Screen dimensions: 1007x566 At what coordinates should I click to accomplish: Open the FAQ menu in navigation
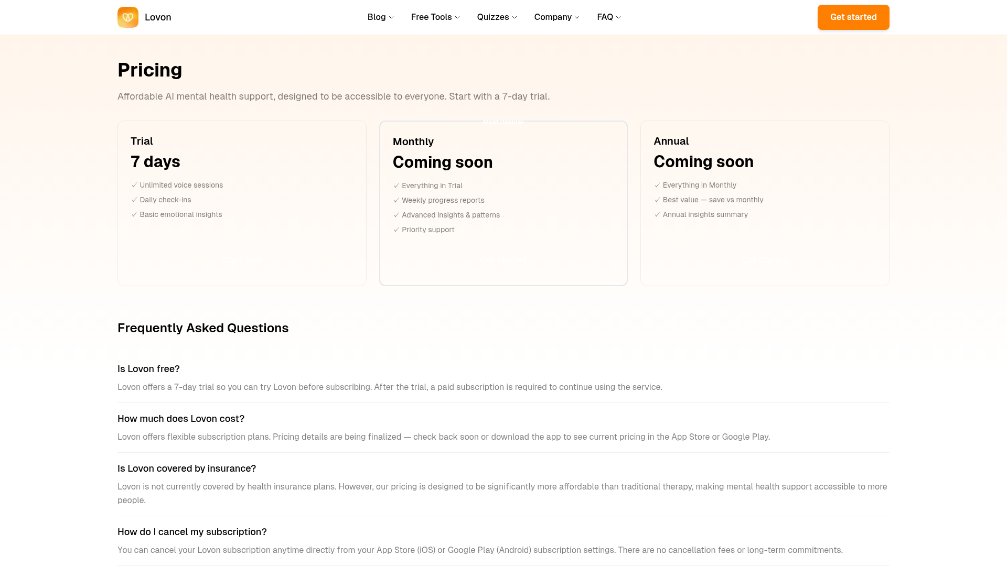pos(609,17)
